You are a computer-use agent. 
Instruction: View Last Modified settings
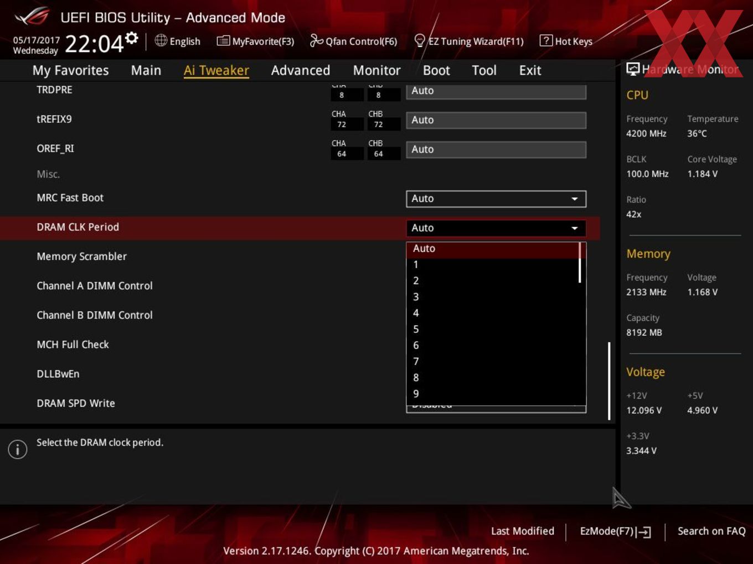tap(523, 531)
